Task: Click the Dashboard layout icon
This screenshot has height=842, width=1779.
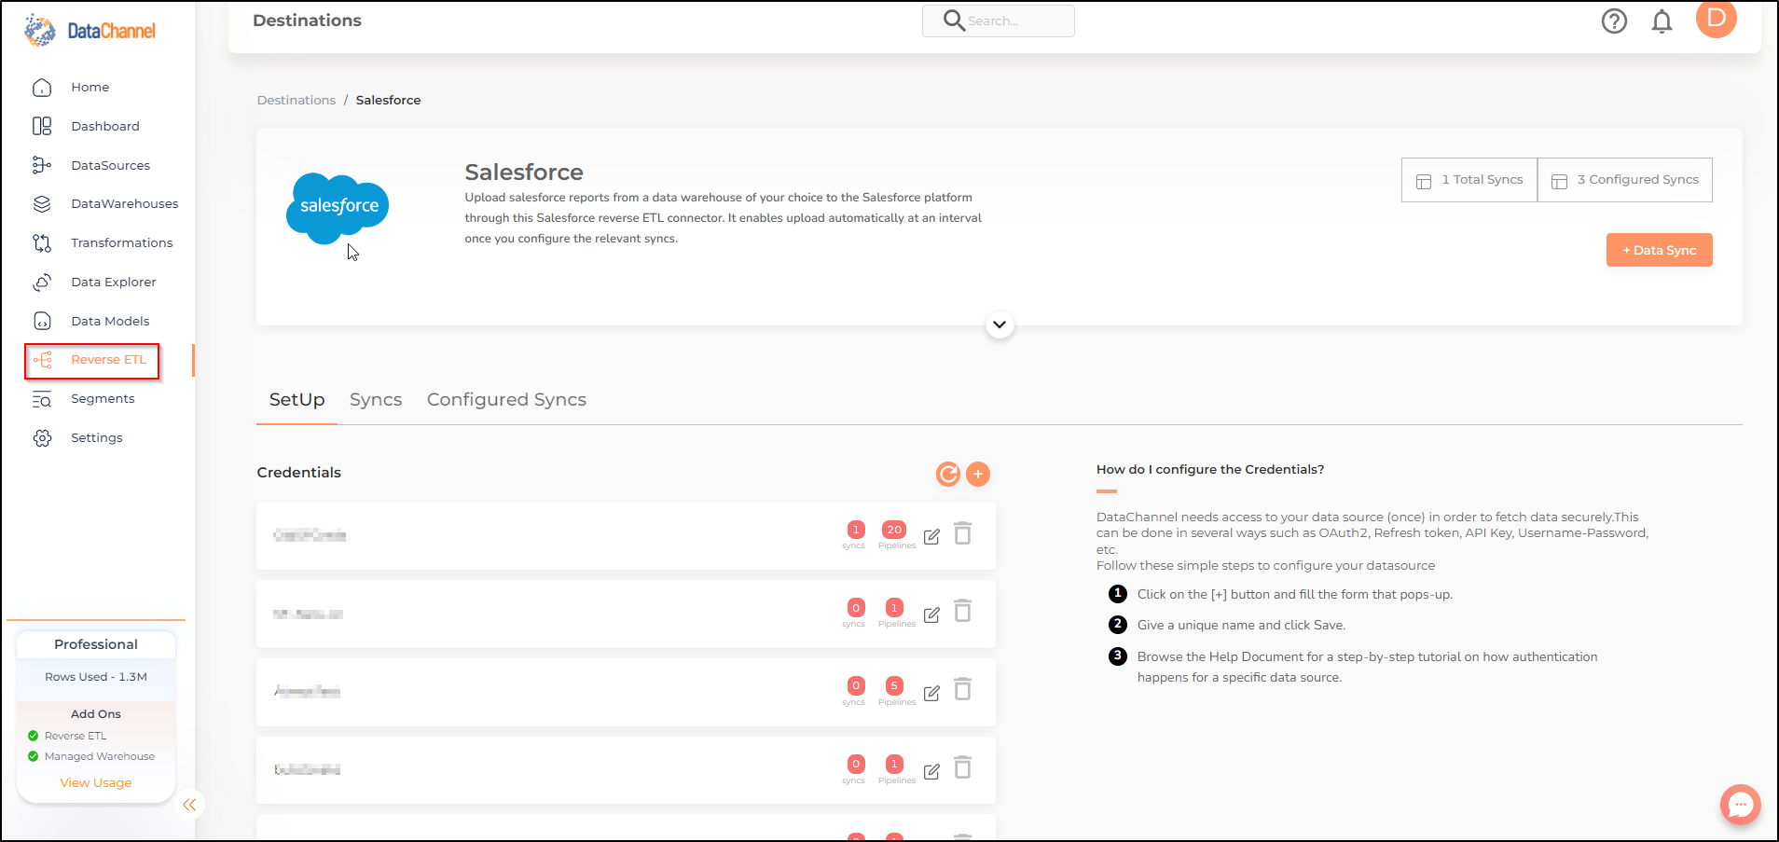Action: tap(42, 126)
